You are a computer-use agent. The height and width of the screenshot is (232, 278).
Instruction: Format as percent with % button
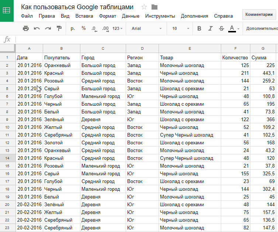pyautogui.click(x=84, y=28)
